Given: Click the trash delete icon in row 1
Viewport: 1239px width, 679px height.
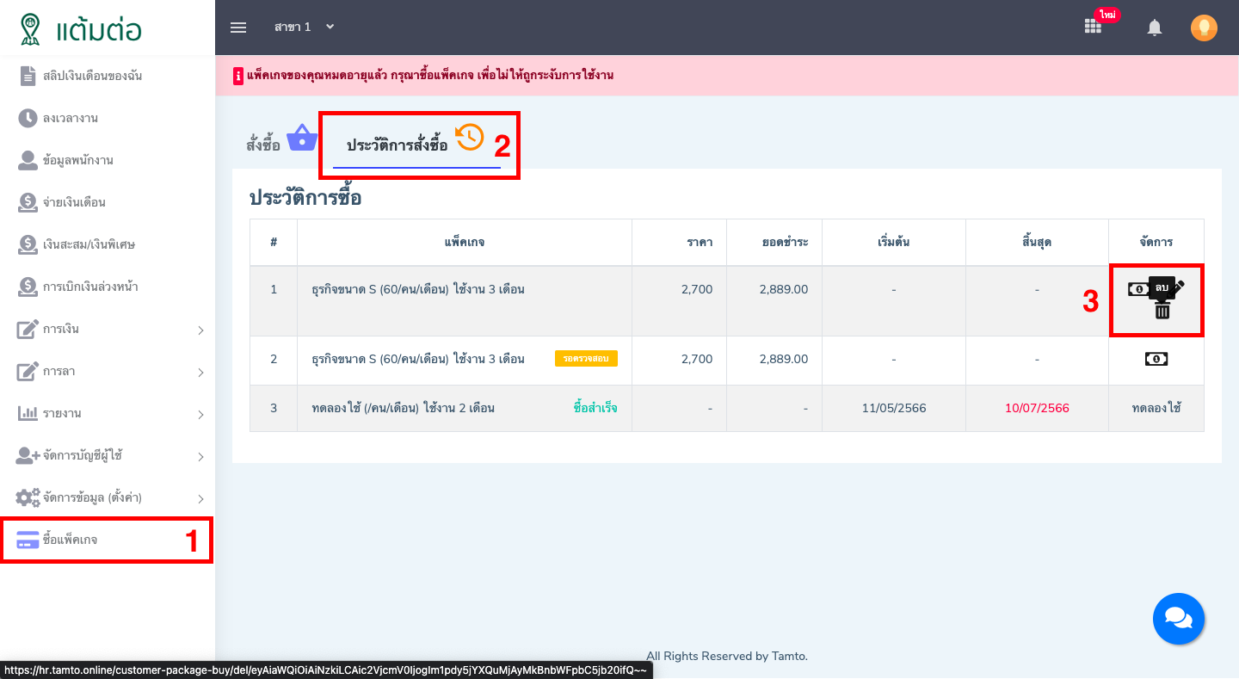Looking at the screenshot, I should [x=1162, y=311].
